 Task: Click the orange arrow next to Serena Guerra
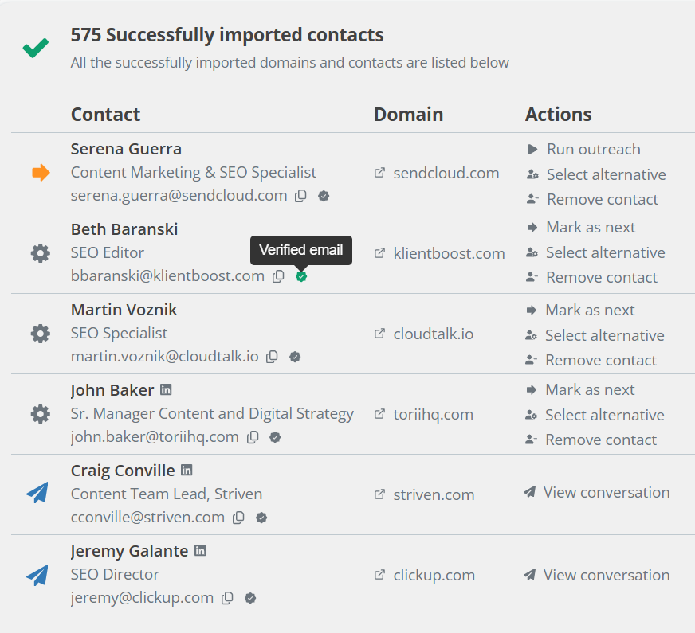pyautogui.click(x=41, y=173)
